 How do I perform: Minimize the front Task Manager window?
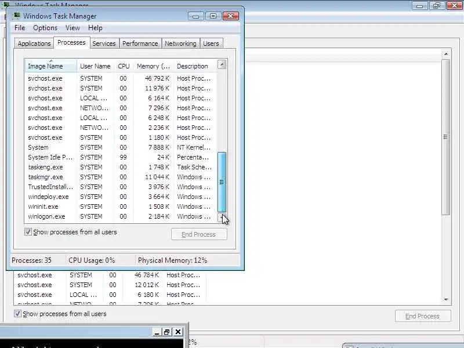195,16
